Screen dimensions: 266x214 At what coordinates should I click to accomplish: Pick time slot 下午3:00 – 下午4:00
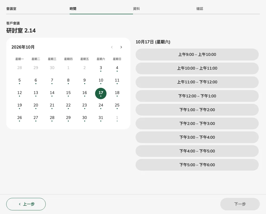click(x=197, y=137)
